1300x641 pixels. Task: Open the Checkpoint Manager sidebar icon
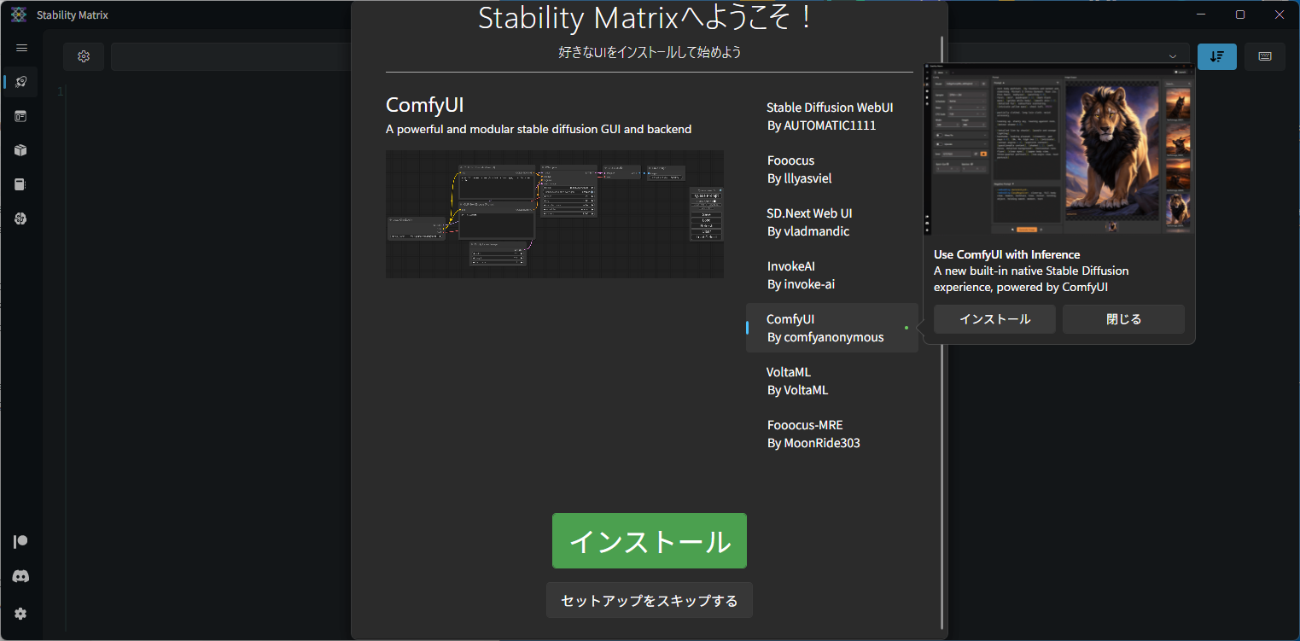point(20,184)
